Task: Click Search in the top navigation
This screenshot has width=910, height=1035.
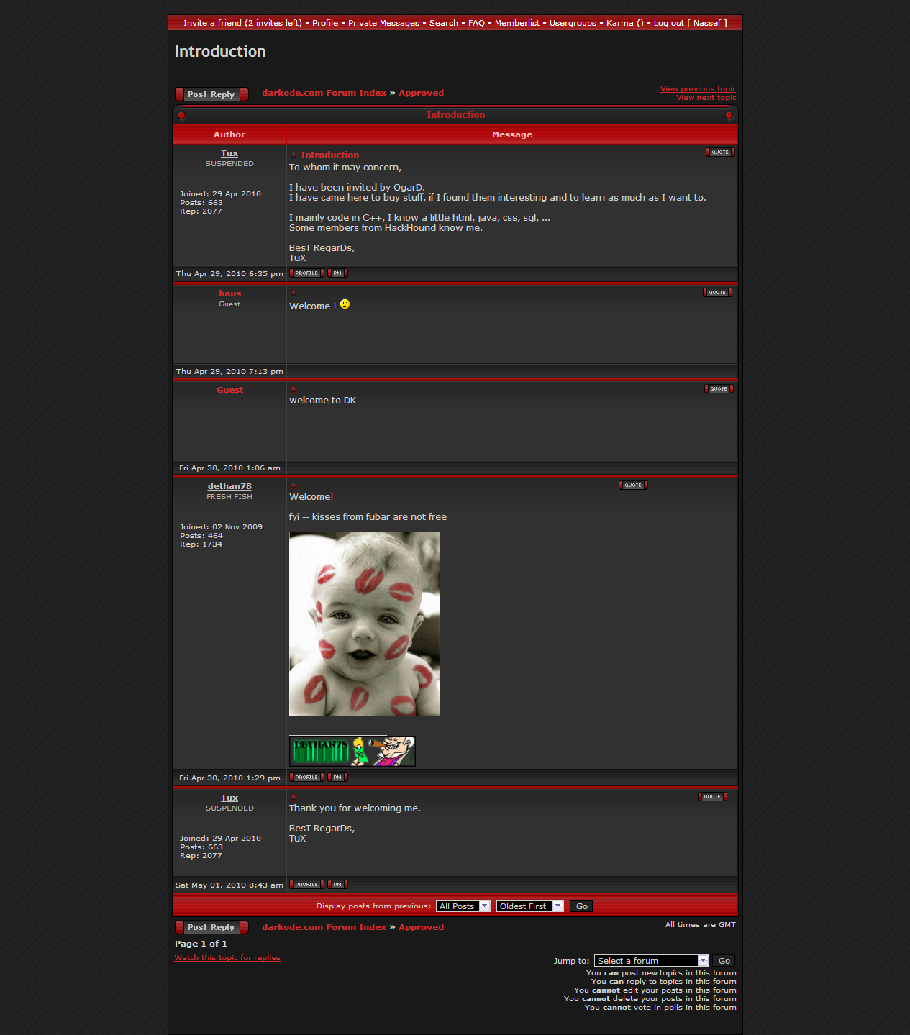Action: 443,23
